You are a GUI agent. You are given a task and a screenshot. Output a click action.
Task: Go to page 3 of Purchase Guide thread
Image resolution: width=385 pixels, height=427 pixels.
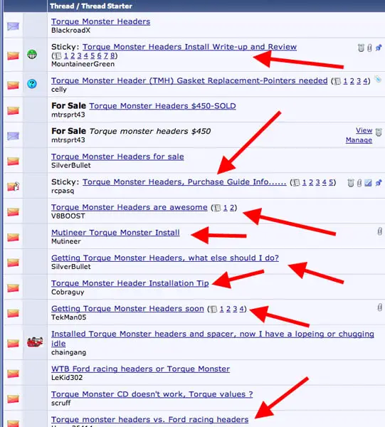click(x=317, y=182)
